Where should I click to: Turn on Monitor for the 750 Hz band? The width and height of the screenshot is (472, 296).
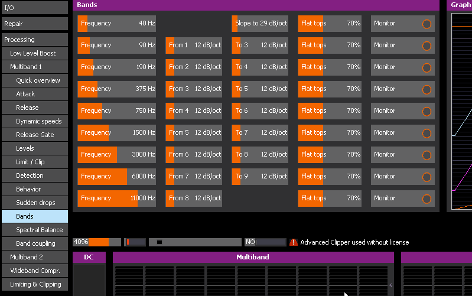[x=427, y=112]
